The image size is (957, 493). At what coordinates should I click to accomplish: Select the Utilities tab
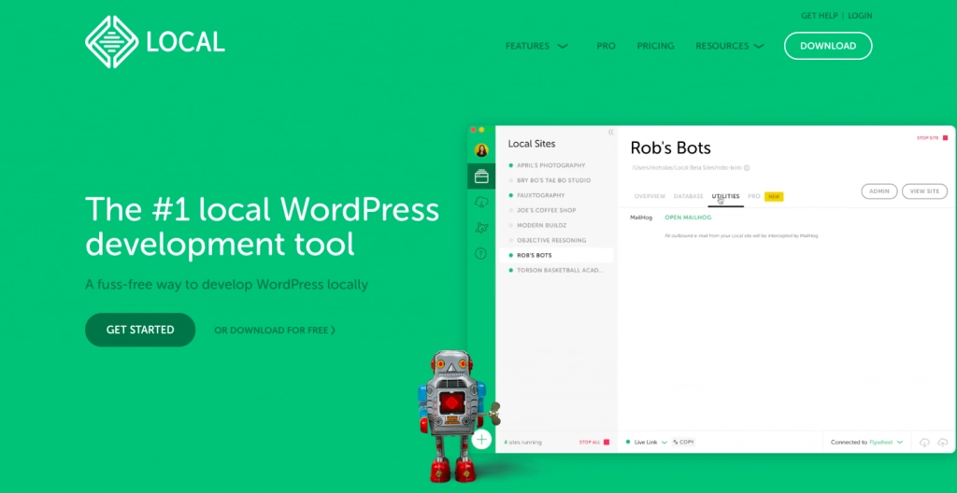[725, 196]
